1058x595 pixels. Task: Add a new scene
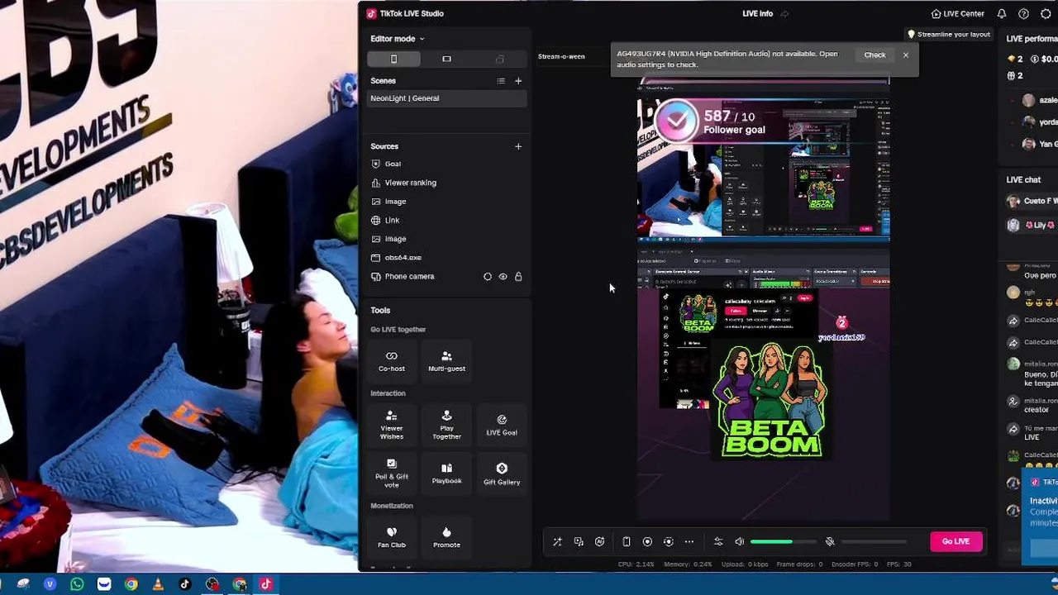[x=518, y=81]
